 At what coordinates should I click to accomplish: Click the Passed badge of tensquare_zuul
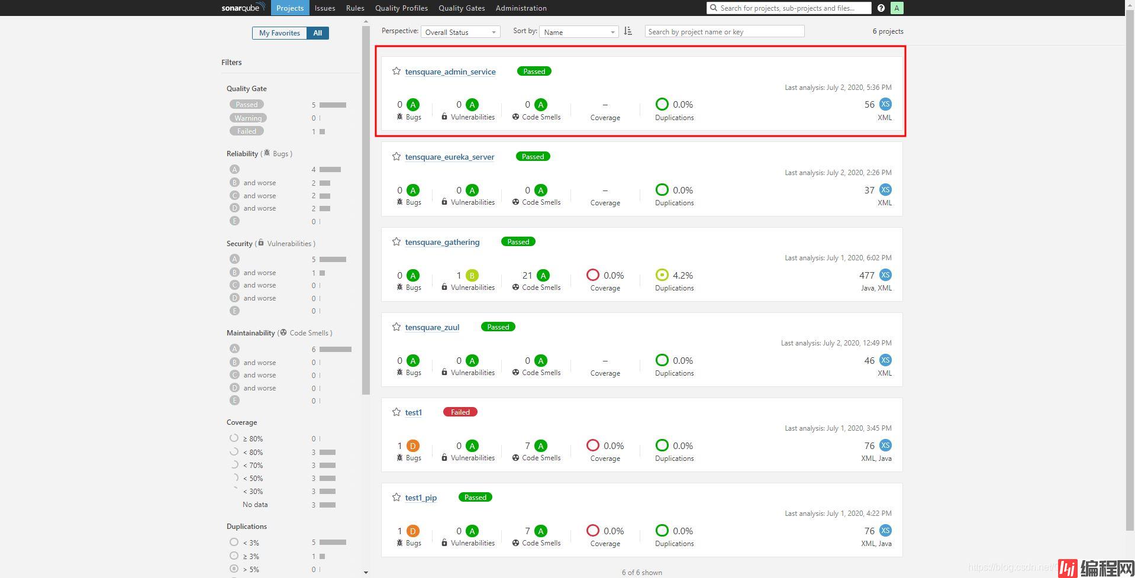498,327
